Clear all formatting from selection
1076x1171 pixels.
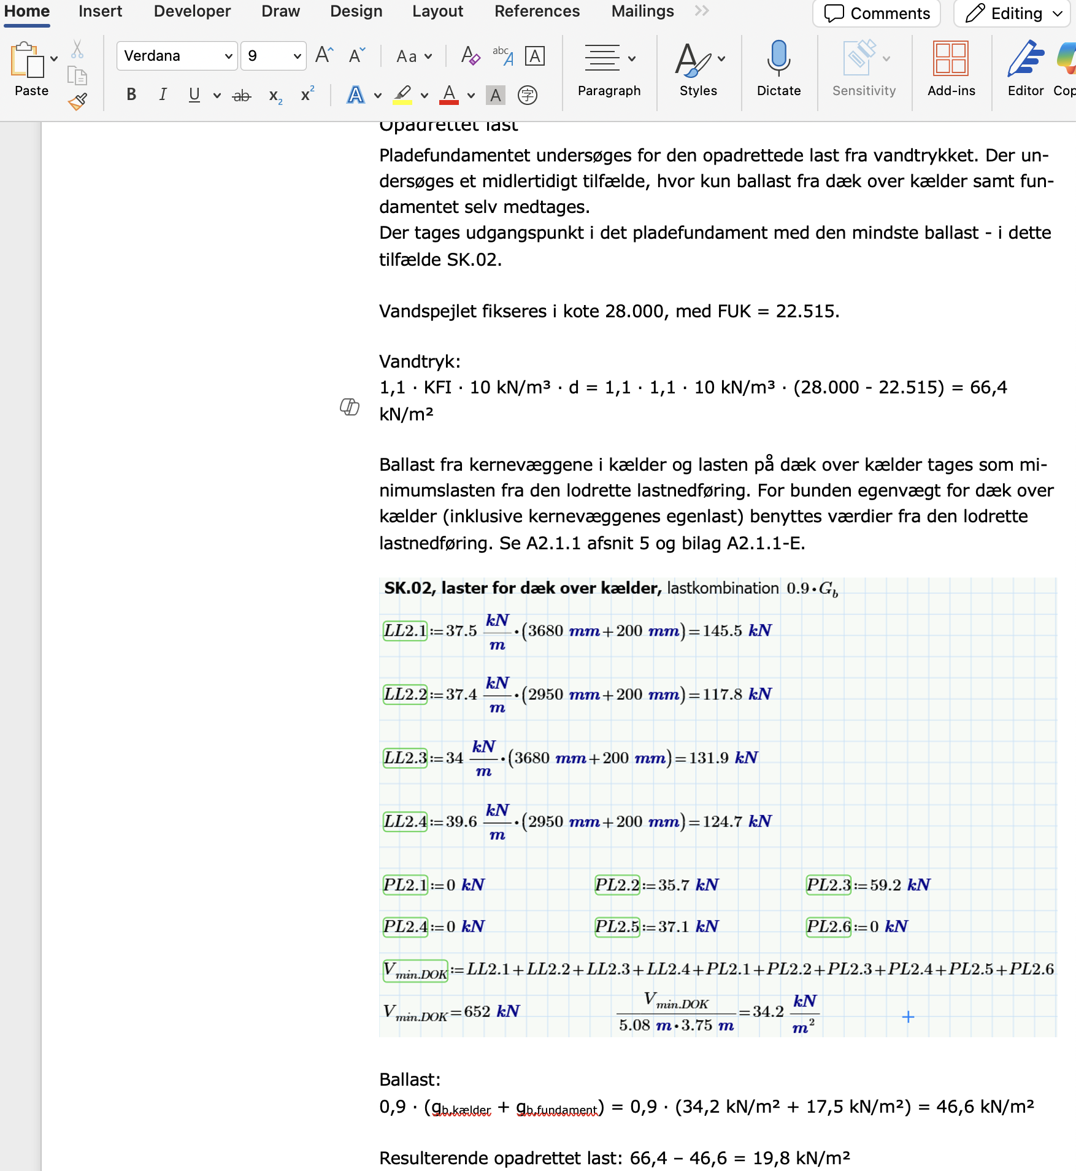(x=471, y=55)
